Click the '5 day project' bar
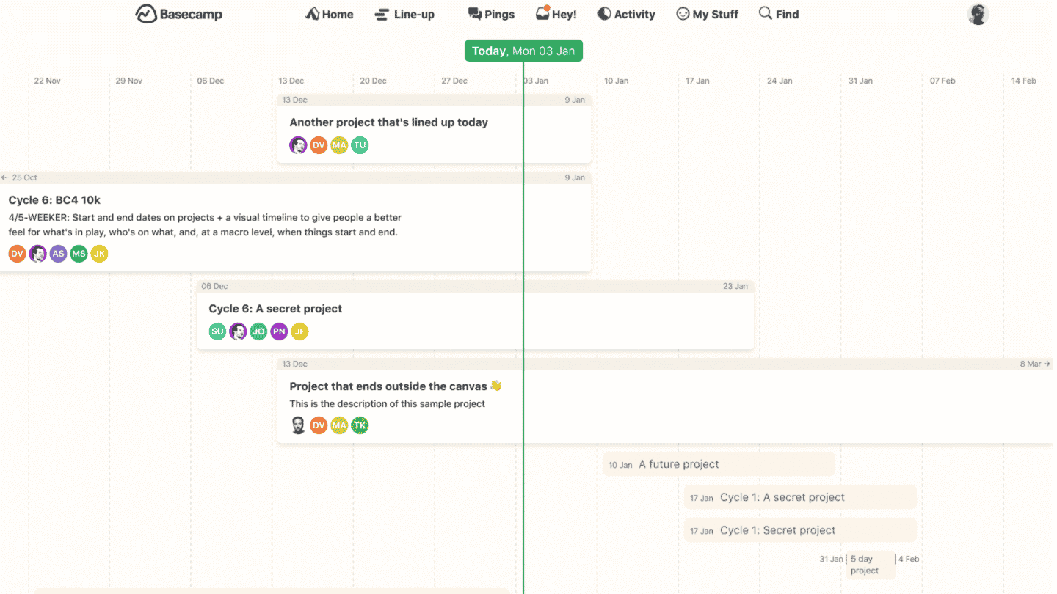The width and height of the screenshot is (1057, 594). coord(871,565)
